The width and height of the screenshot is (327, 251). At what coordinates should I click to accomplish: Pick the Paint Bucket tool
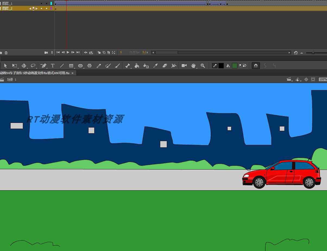(x=137, y=66)
